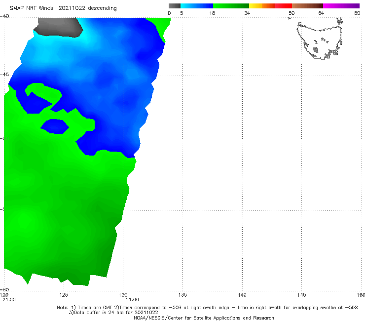Select the red colorbar segment before 50
The height and width of the screenshot is (321, 365).
click(x=283, y=6)
